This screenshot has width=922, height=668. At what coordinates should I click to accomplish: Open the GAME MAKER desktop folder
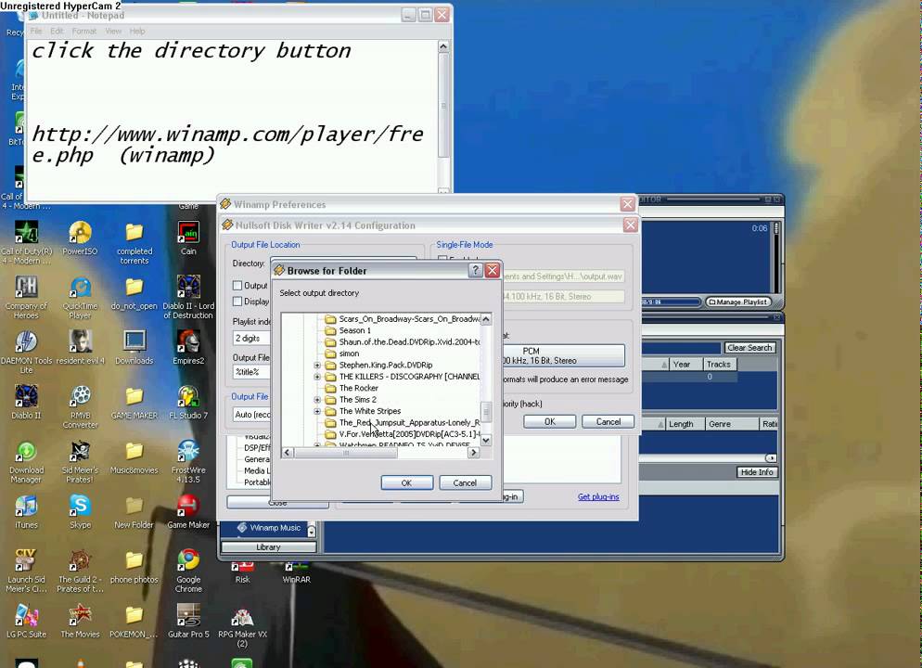134,403
